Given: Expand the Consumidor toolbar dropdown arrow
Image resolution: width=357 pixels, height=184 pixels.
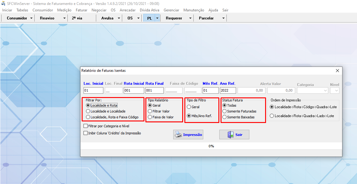Looking at the screenshot, I should pos(32,18).
